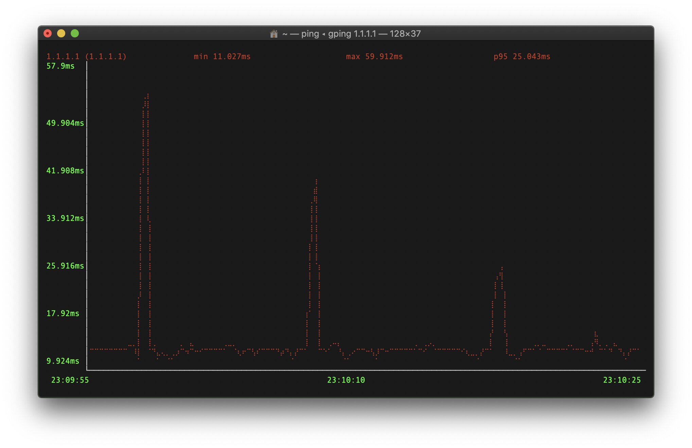The image size is (692, 448).
Task: Click the '9.924ms' y-axis label
Action: tap(63, 361)
